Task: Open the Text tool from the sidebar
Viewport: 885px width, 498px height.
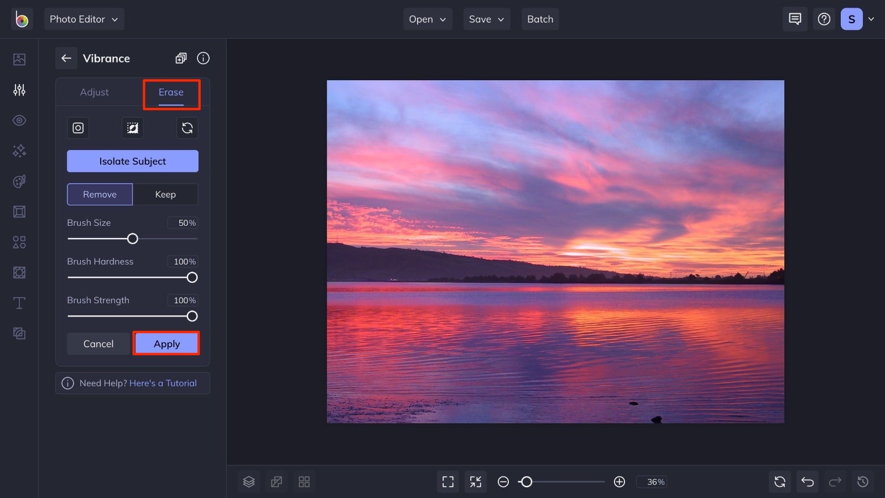Action: coord(19,303)
